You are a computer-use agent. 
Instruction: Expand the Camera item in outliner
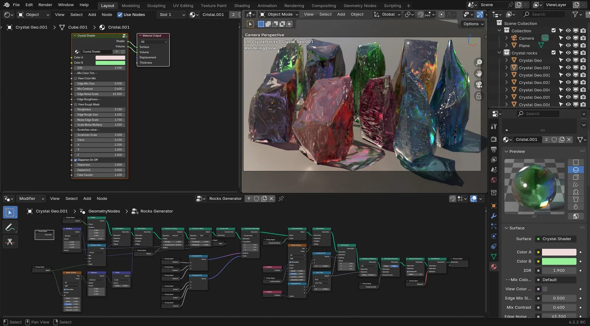(x=506, y=38)
